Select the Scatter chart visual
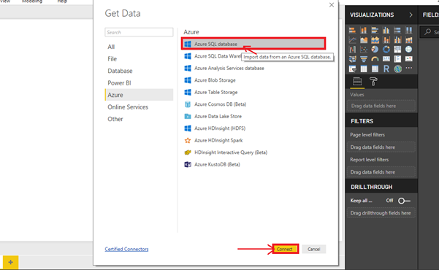Viewport: 439px width, 270px height. (x=364, y=50)
